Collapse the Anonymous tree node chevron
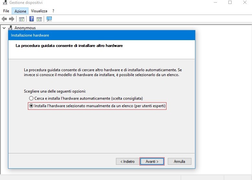252x180 pixels. click(x=4, y=28)
